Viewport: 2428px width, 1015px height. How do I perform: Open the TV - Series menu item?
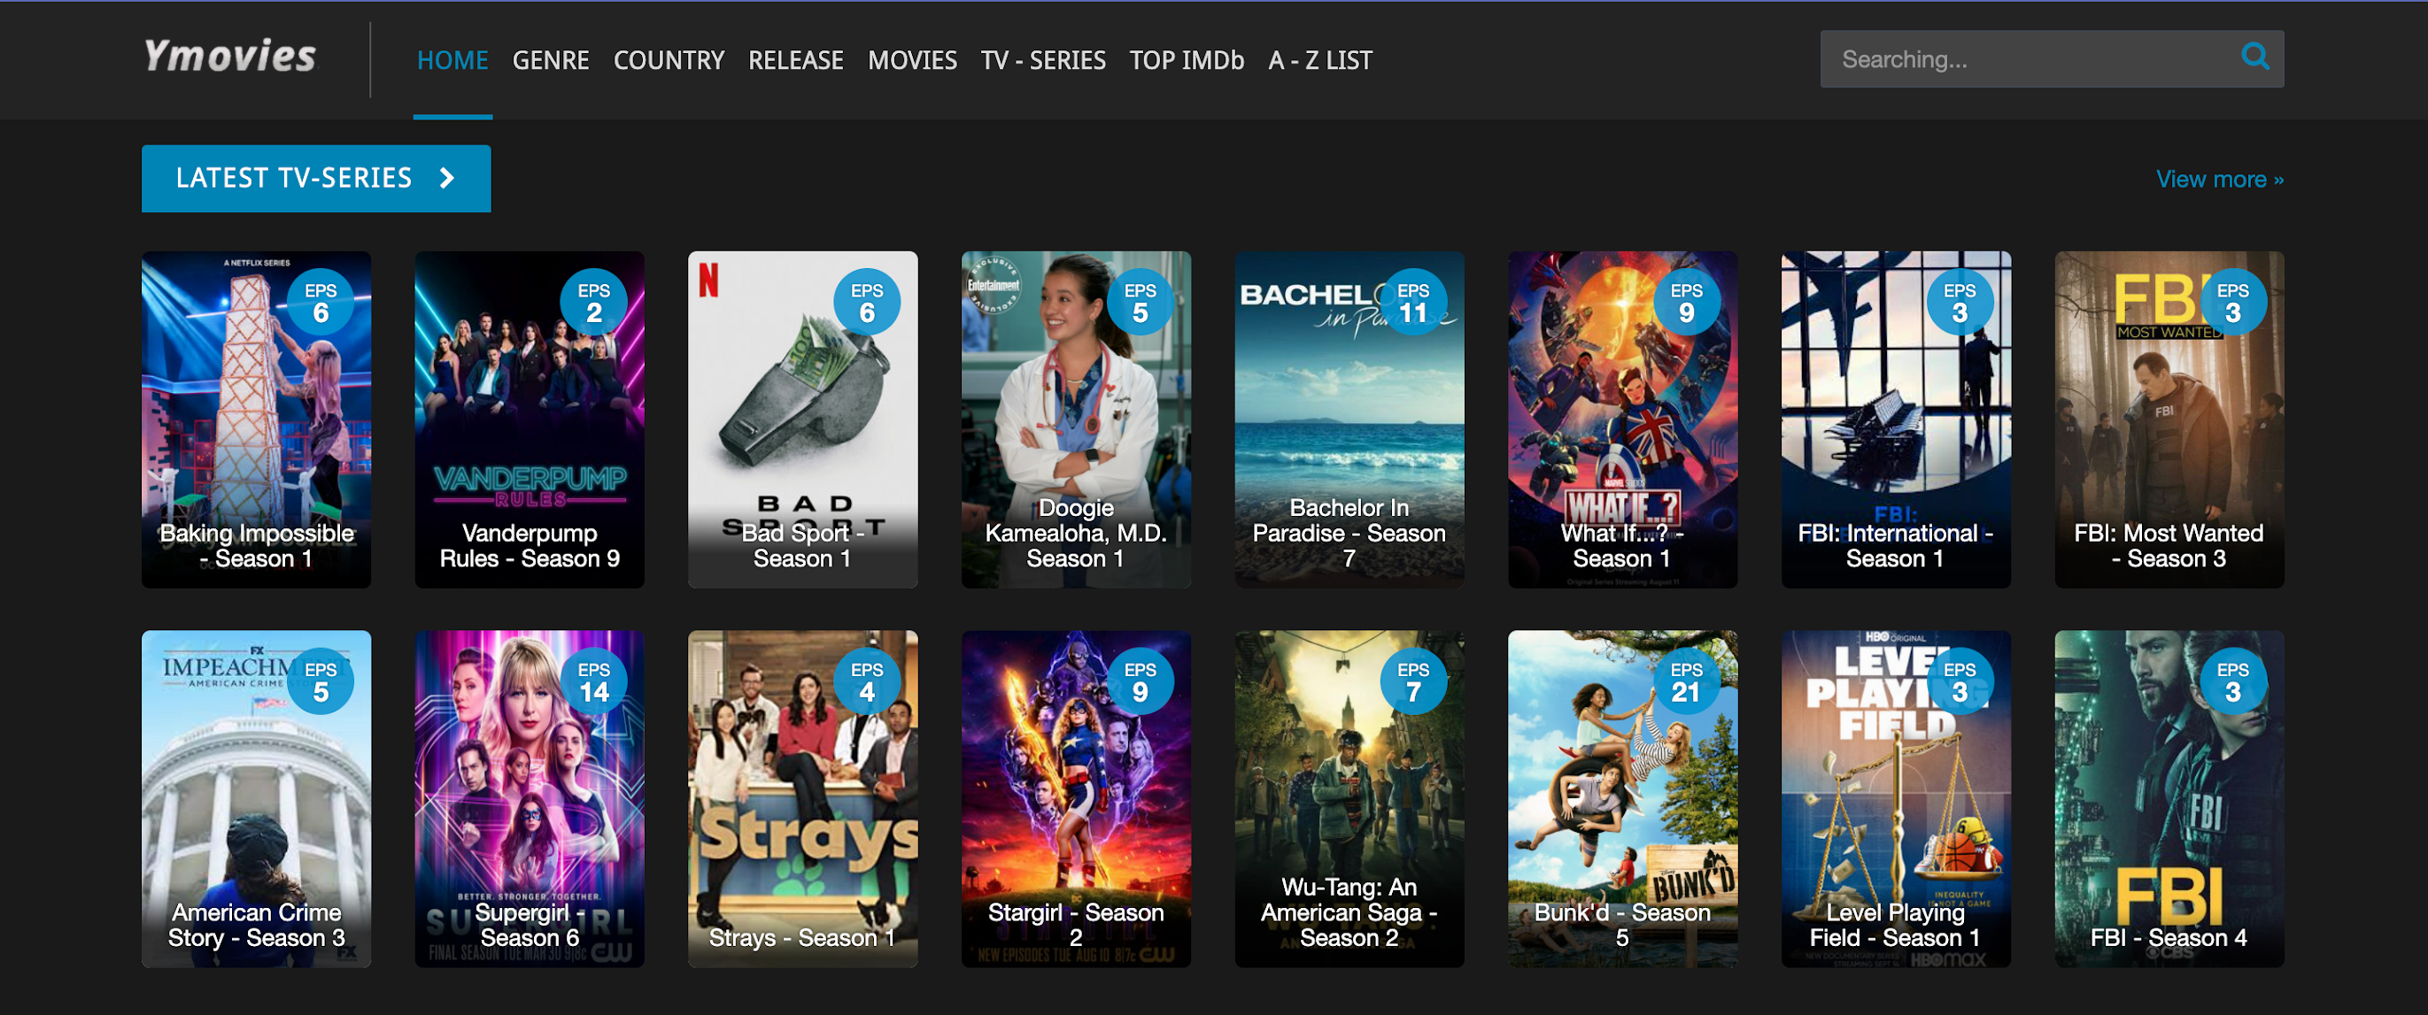click(x=1042, y=60)
